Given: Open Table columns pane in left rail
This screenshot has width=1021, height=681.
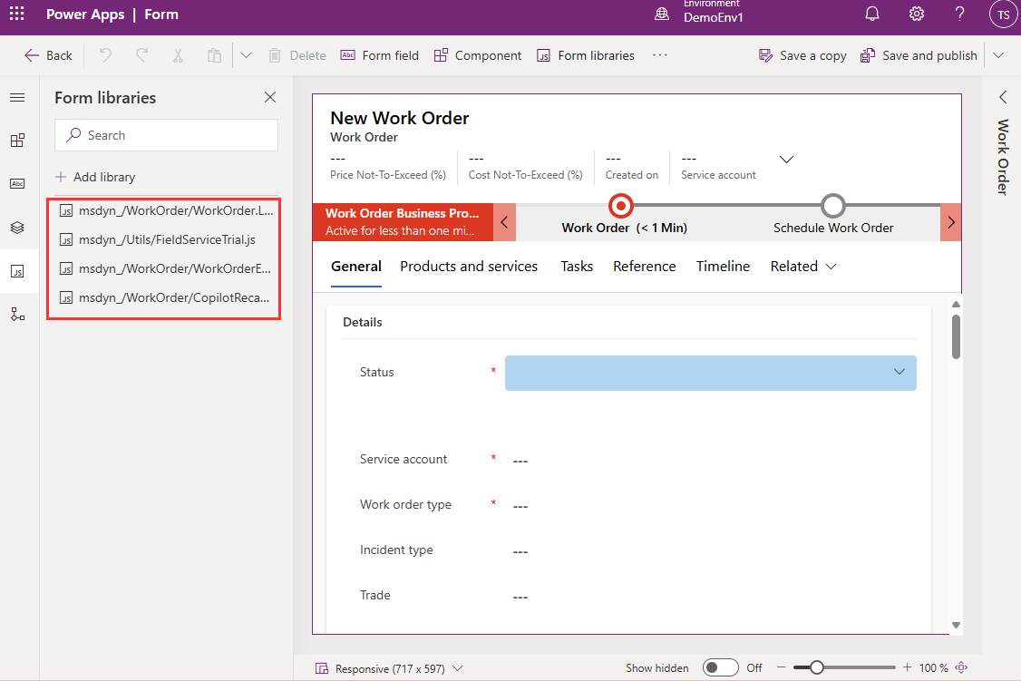Looking at the screenshot, I should [17, 183].
